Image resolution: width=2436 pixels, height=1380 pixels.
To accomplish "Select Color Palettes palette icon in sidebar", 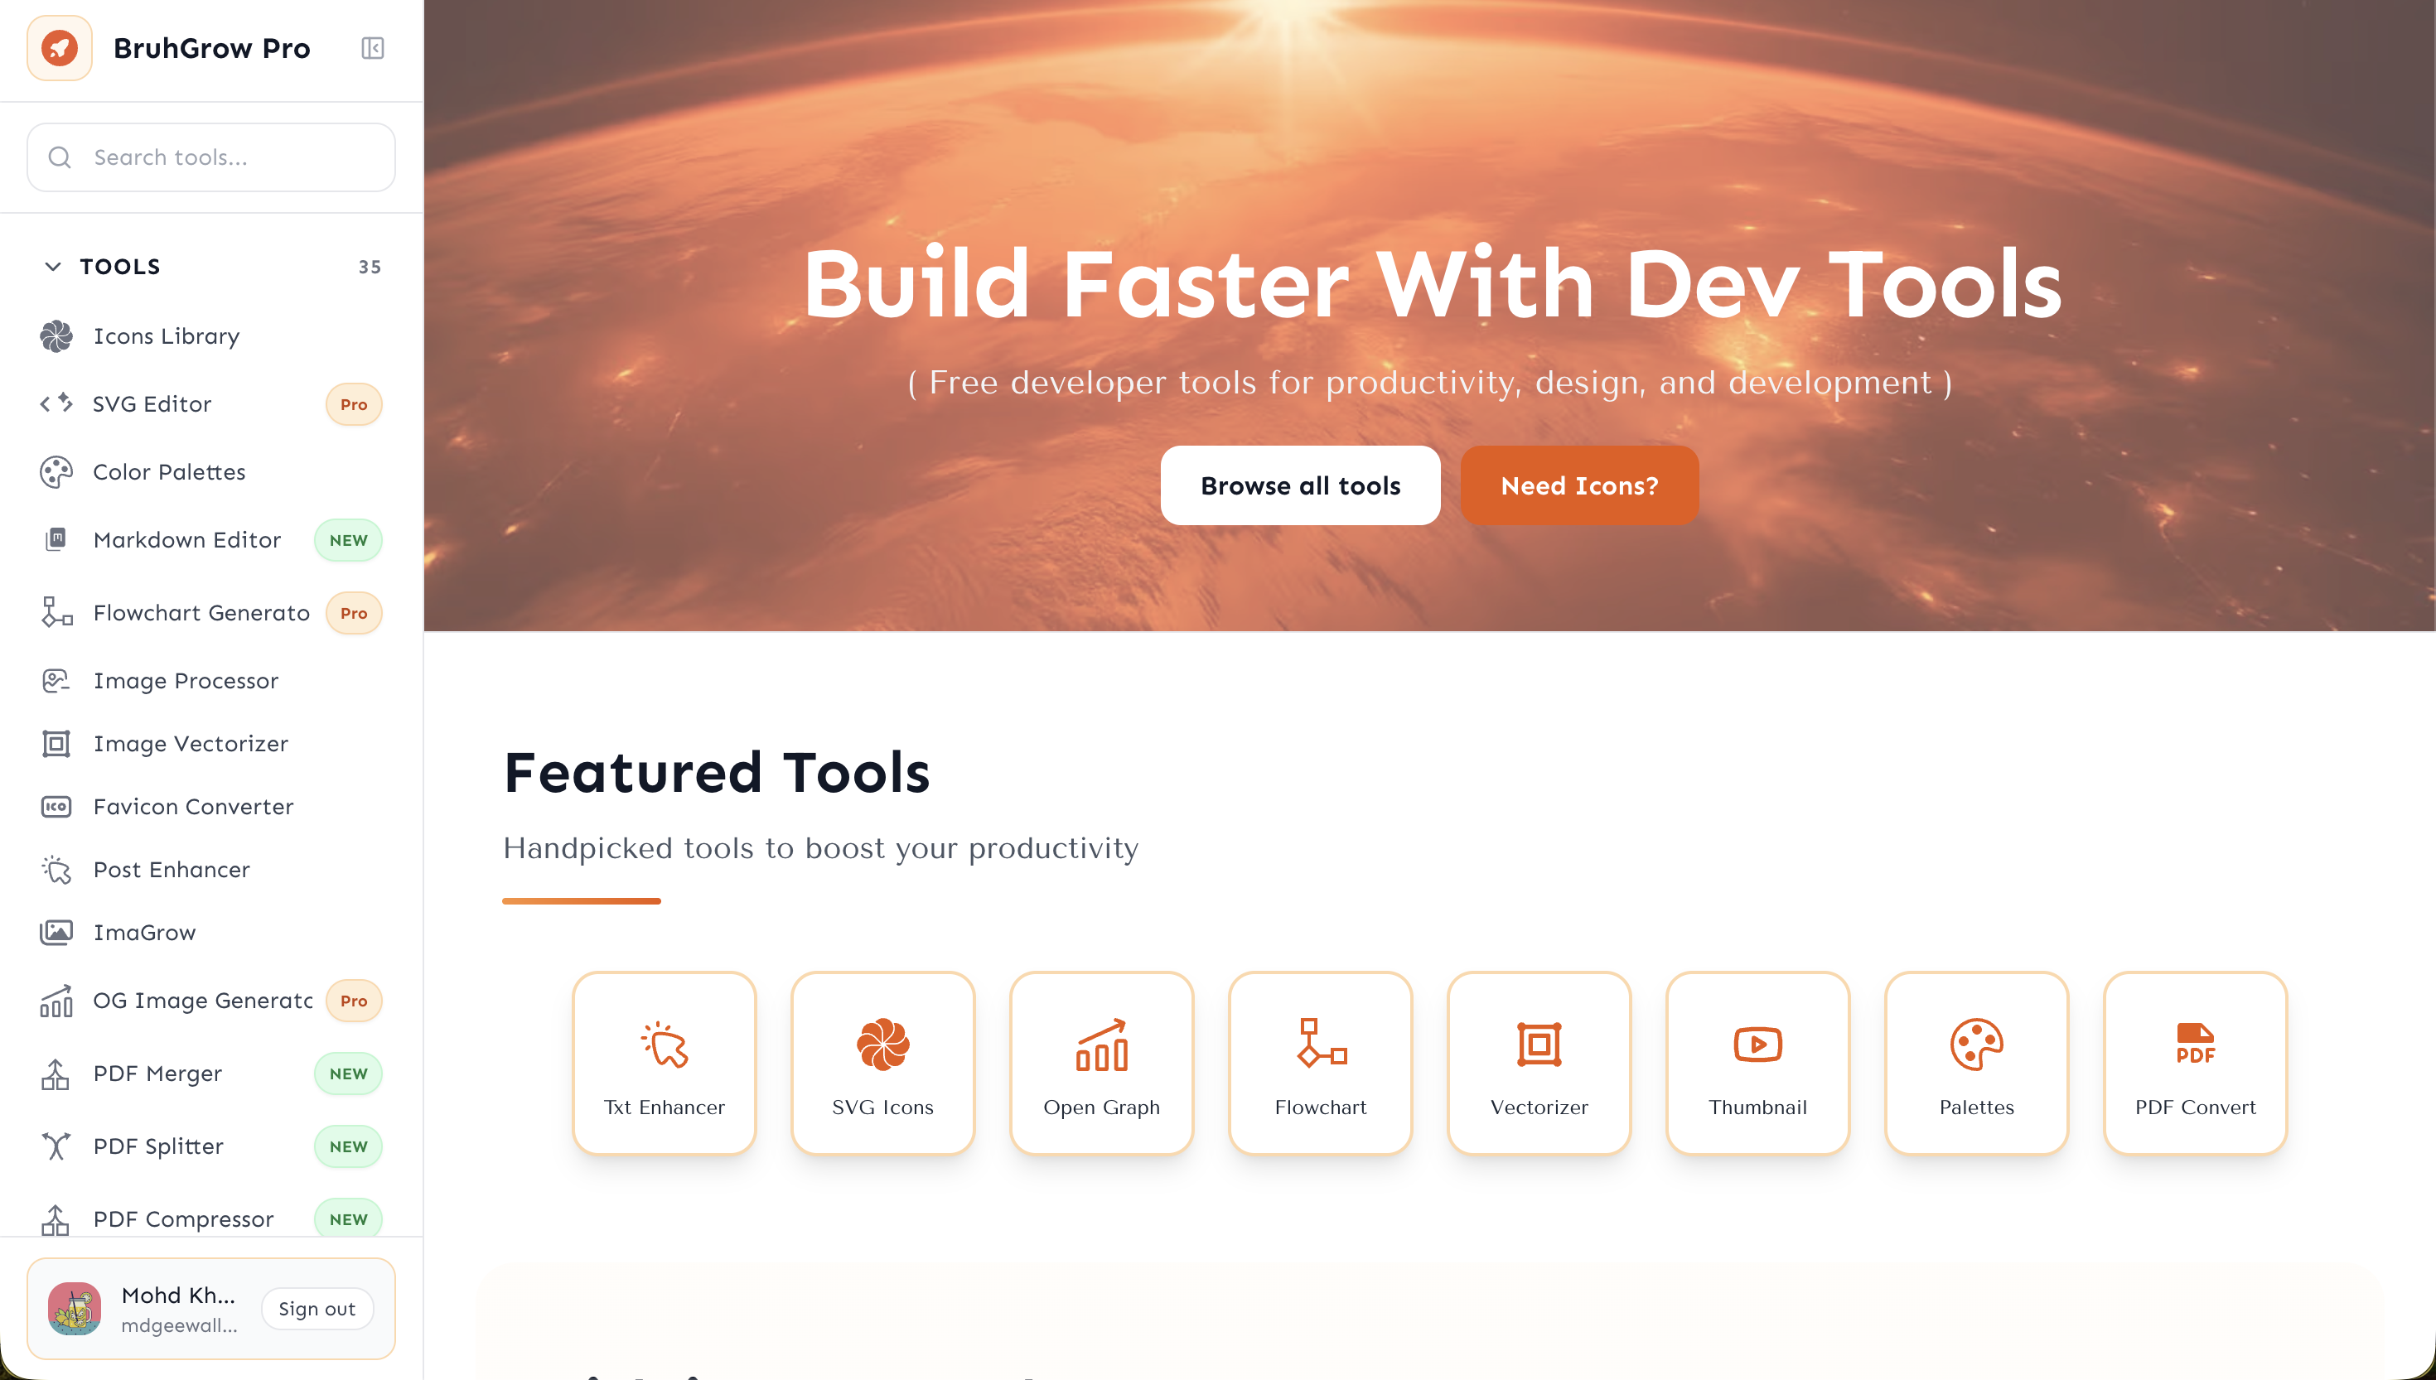I will (x=56, y=472).
